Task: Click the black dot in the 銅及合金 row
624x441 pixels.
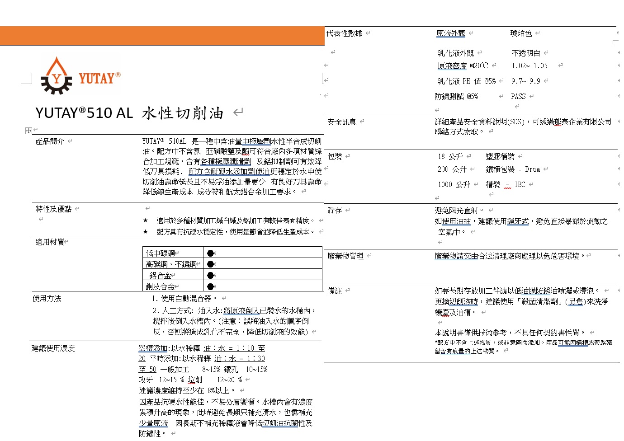Action: 210,286
